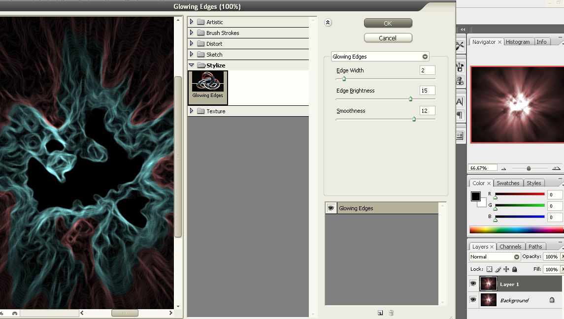Click the new effect layer icon
564x319 pixels.
380,313
